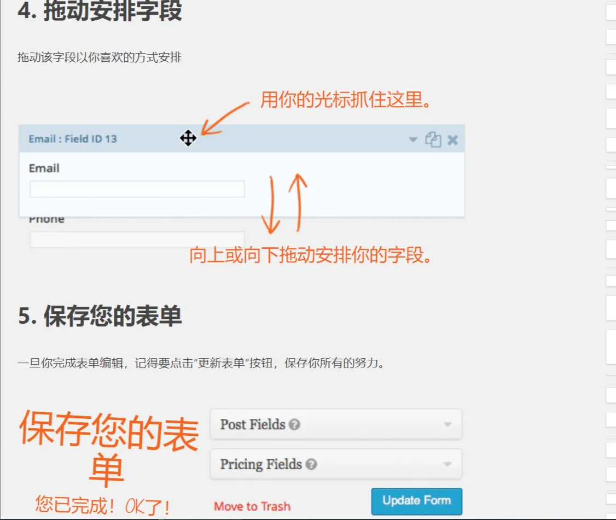Open the Pricing Fields help icon

[x=311, y=464]
